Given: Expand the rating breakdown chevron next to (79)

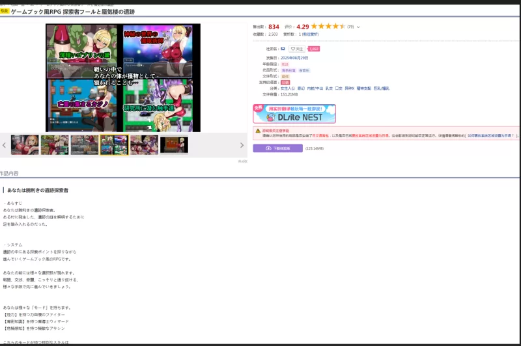Looking at the screenshot, I should 358,27.
